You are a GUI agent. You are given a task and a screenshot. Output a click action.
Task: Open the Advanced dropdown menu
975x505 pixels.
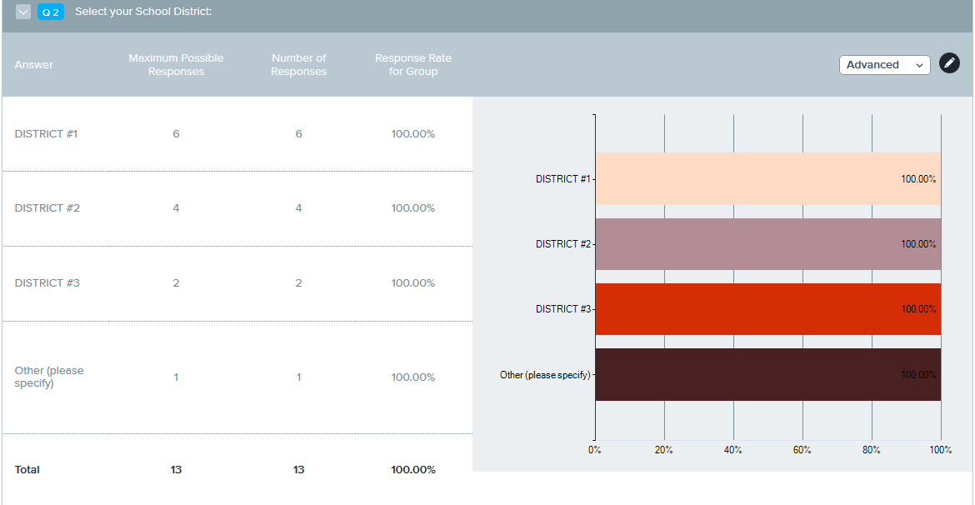click(x=884, y=65)
